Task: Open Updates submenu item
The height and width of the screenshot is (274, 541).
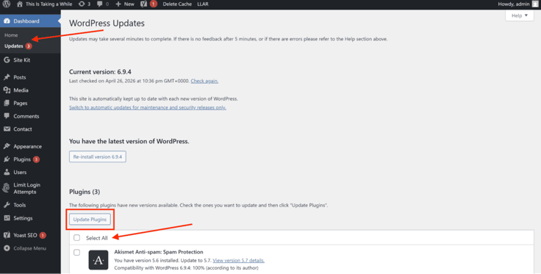Action: tap(14, 46)
